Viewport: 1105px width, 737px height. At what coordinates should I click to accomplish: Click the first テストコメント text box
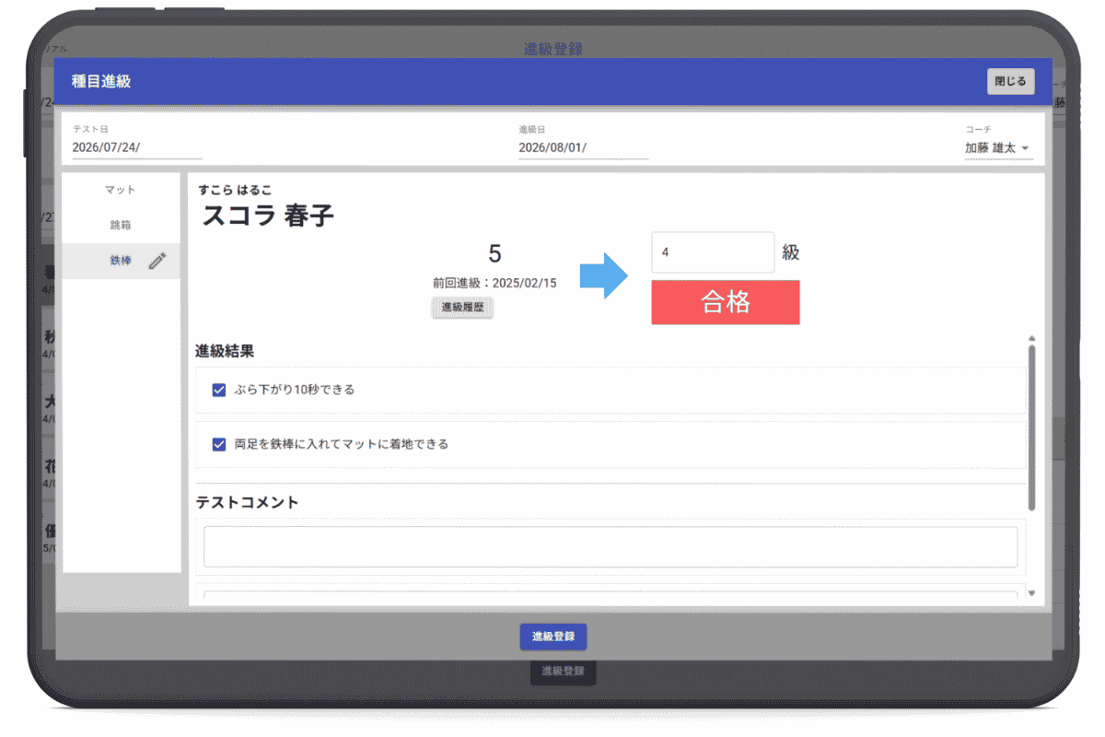[611, 547]
